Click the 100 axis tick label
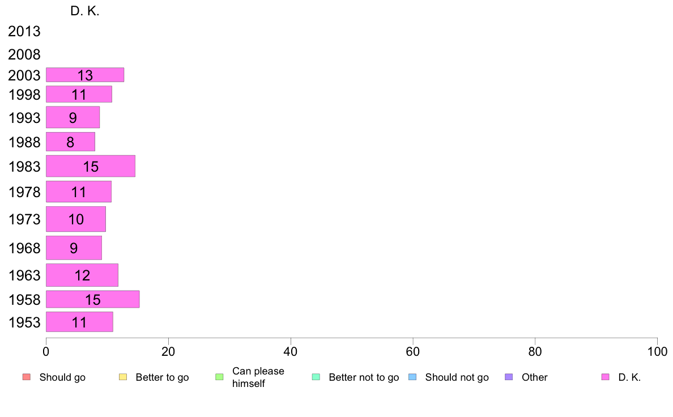Screen dimensions: 673x417 tap(657, 352)
